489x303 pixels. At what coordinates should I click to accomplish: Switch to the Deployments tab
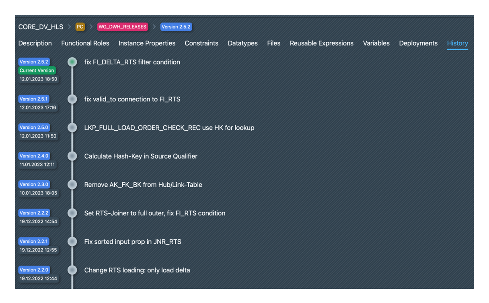point(418,43)
